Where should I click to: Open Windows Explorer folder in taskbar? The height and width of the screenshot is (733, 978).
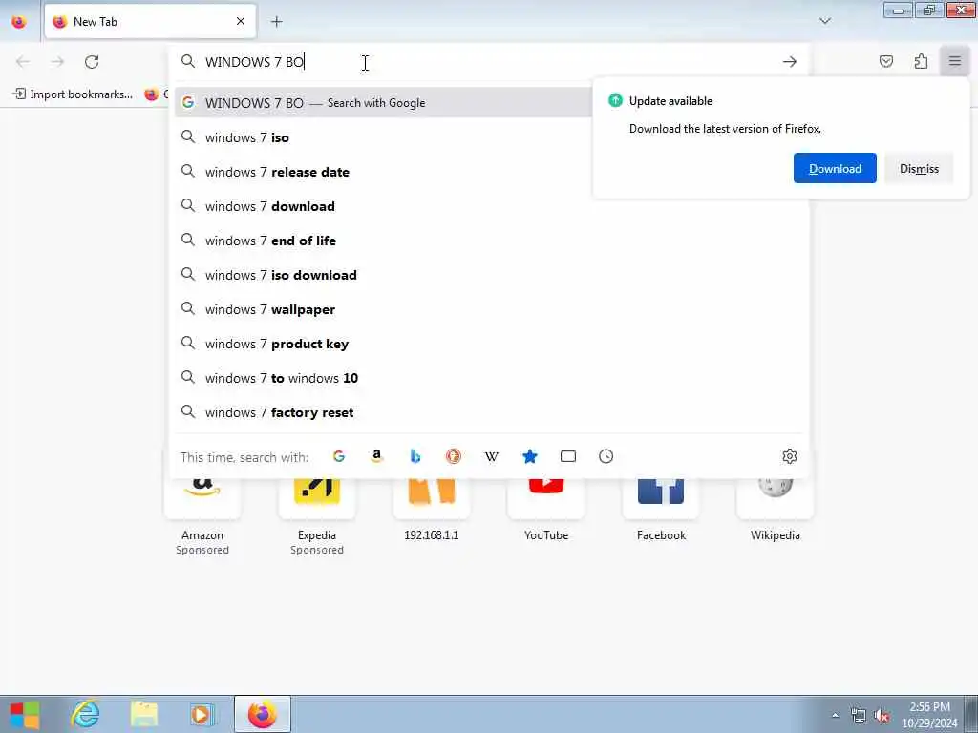coord(144,714)
